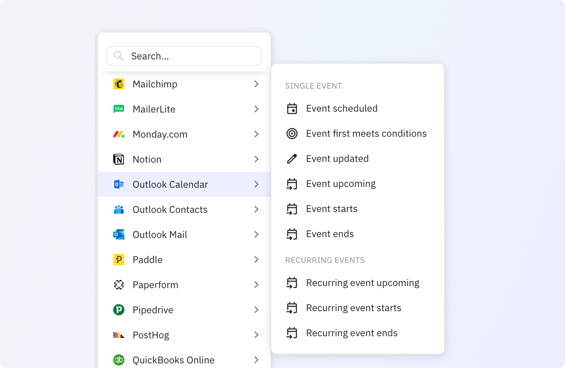Expand the Mailchimp submenu chevron
The image size is (565, 368).
pyautogui.click(x=257, y=84)
